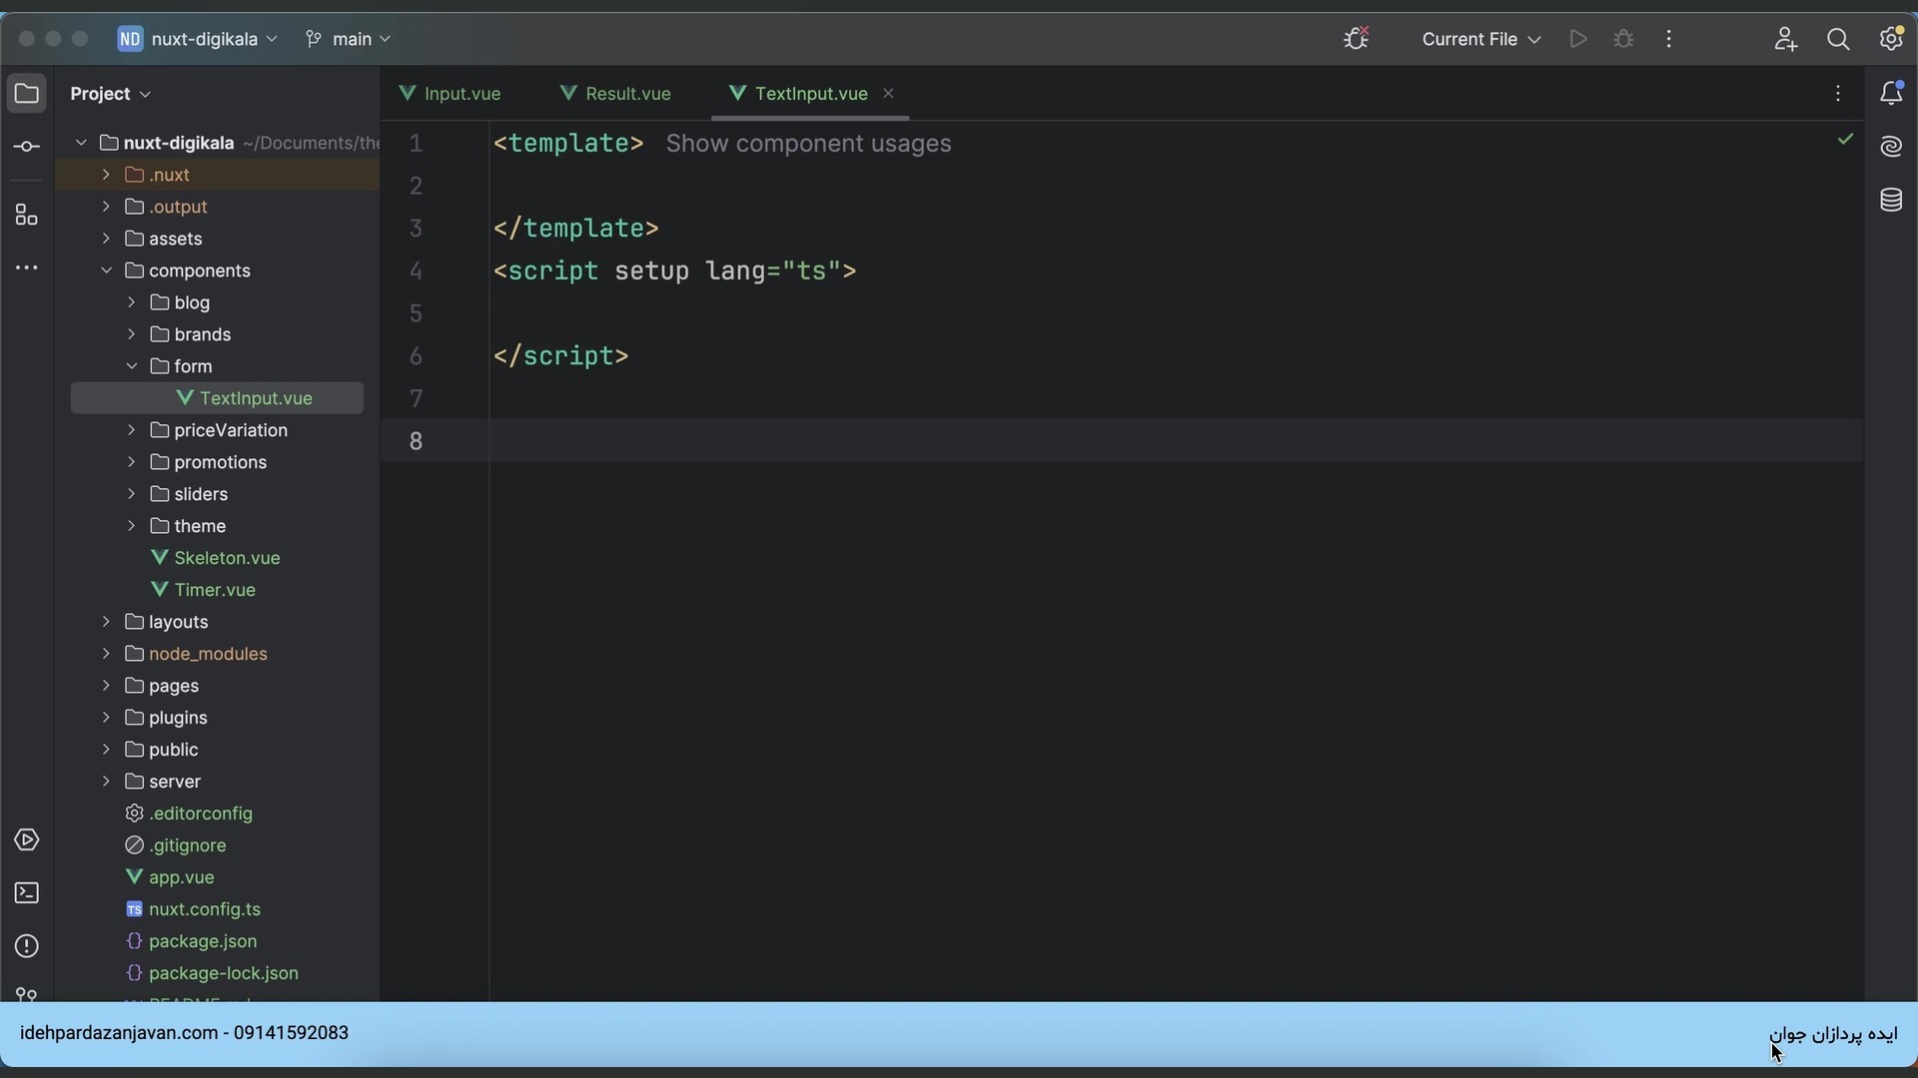This screenshot has width=1918, height=1078.
Task: Open Skeleton.vue in the project tree
Action: [227, 558]
